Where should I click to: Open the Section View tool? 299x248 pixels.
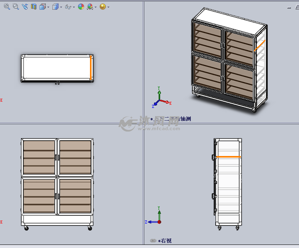[x=34, y=7]
